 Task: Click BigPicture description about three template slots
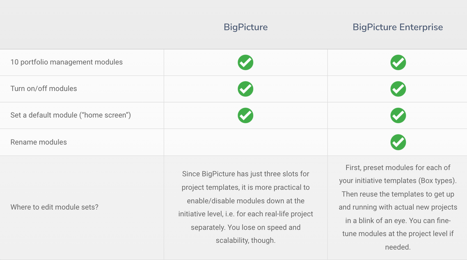[246, 207]
